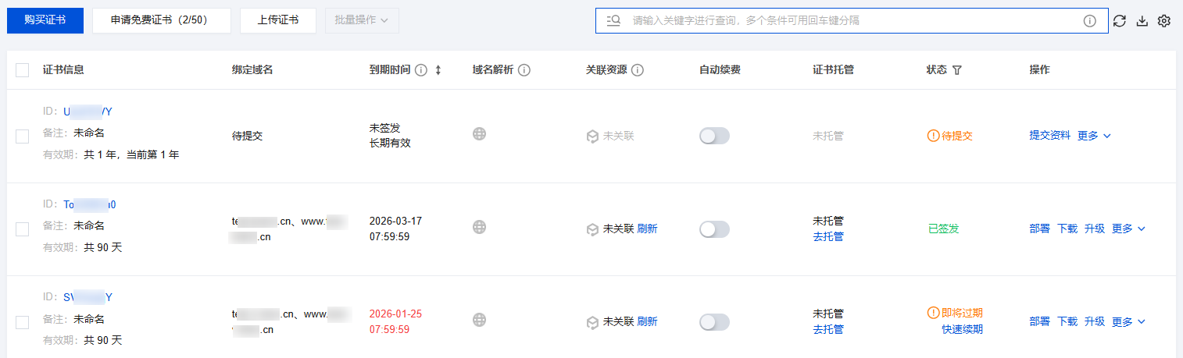Click the download export icon
The width and height of the screenshot is (1183, 358).
click(1142, 21)
